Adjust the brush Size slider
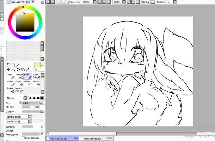 (x=33, y=103)
